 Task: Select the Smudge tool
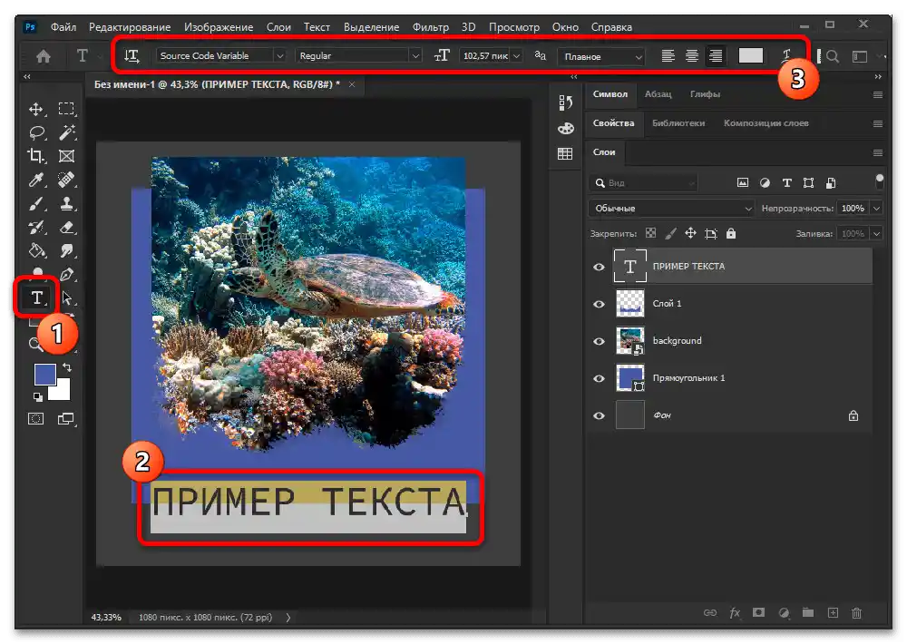click(x=66, y=250)
